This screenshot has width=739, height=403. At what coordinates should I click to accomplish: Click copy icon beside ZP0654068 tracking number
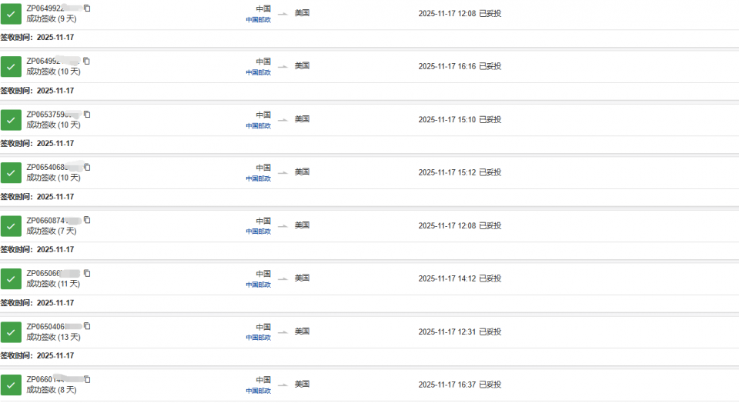pos(87,167)
